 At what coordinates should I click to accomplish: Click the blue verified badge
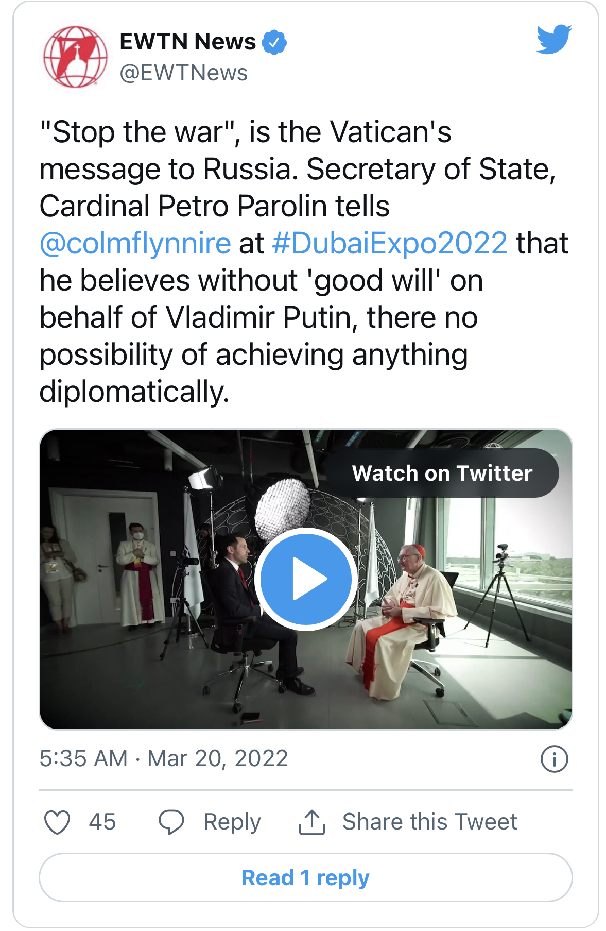(x=274, y=42)
